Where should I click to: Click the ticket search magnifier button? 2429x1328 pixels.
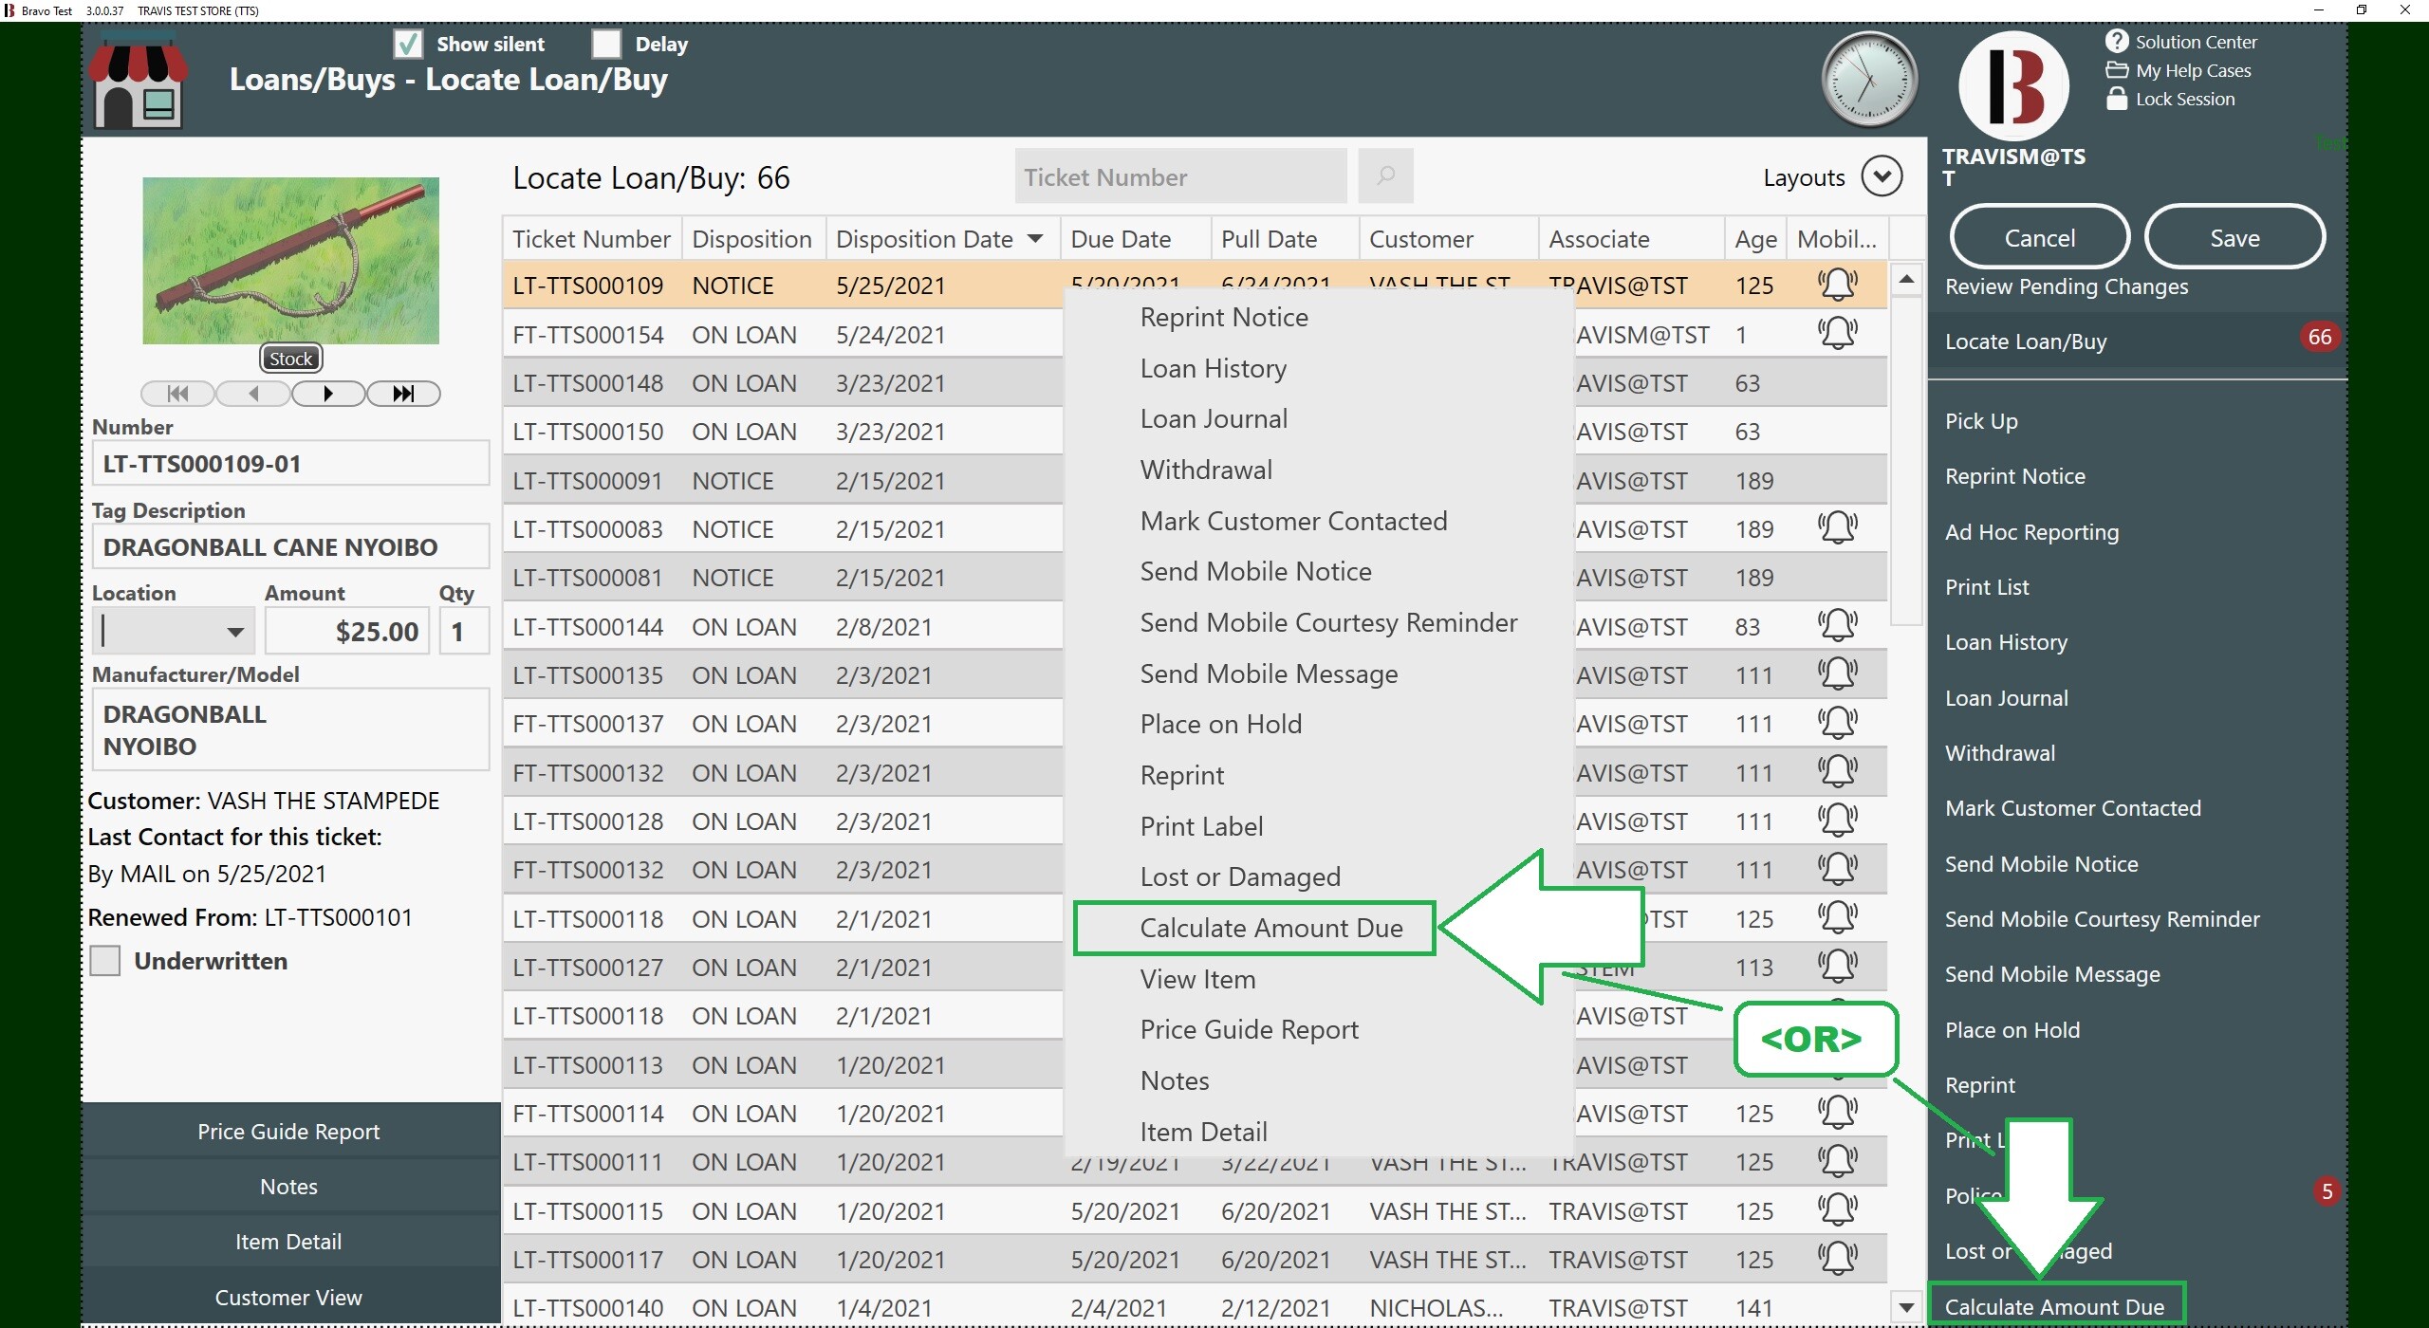1385,175
